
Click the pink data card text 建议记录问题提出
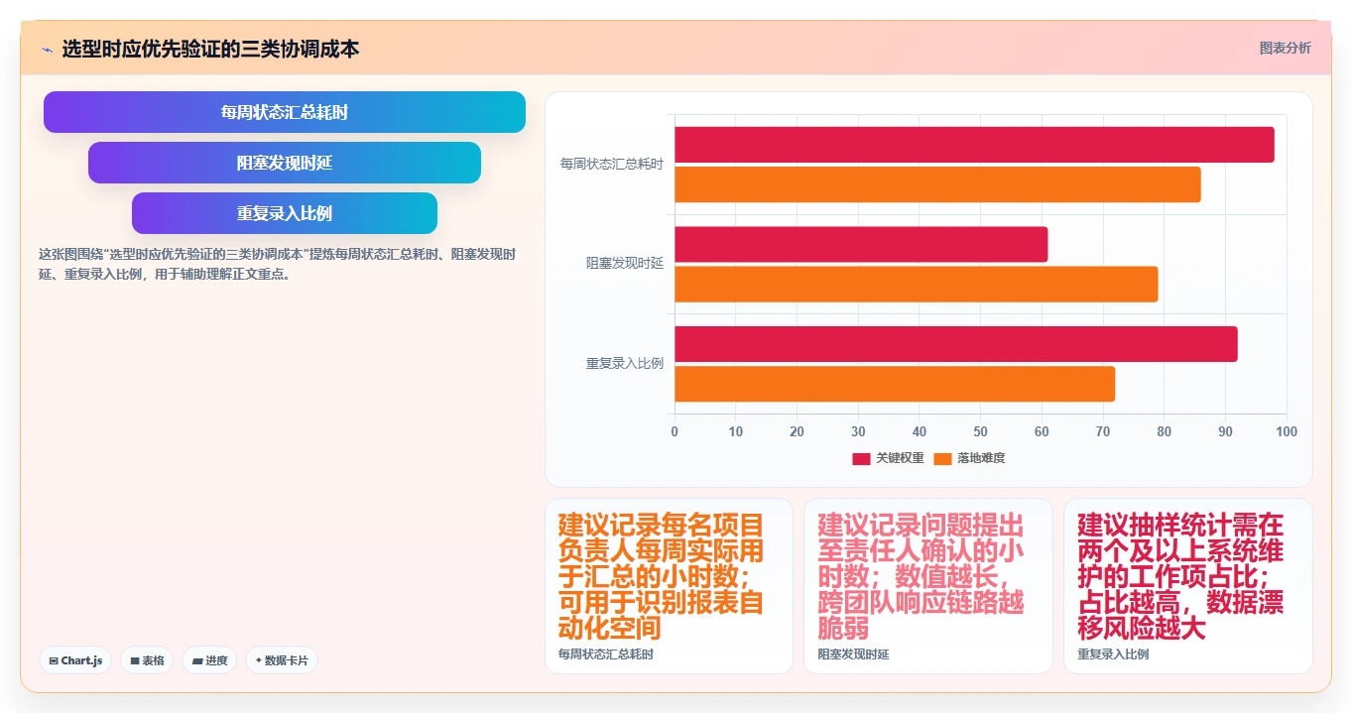(x=922, y=576)
